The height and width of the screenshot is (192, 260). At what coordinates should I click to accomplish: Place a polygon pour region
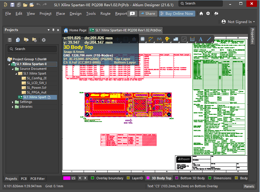coord(176,39)
